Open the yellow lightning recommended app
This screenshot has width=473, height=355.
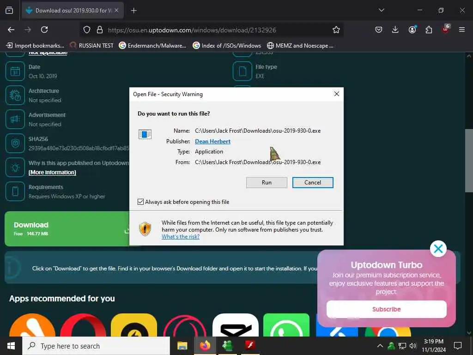click(x=134, y=325)
